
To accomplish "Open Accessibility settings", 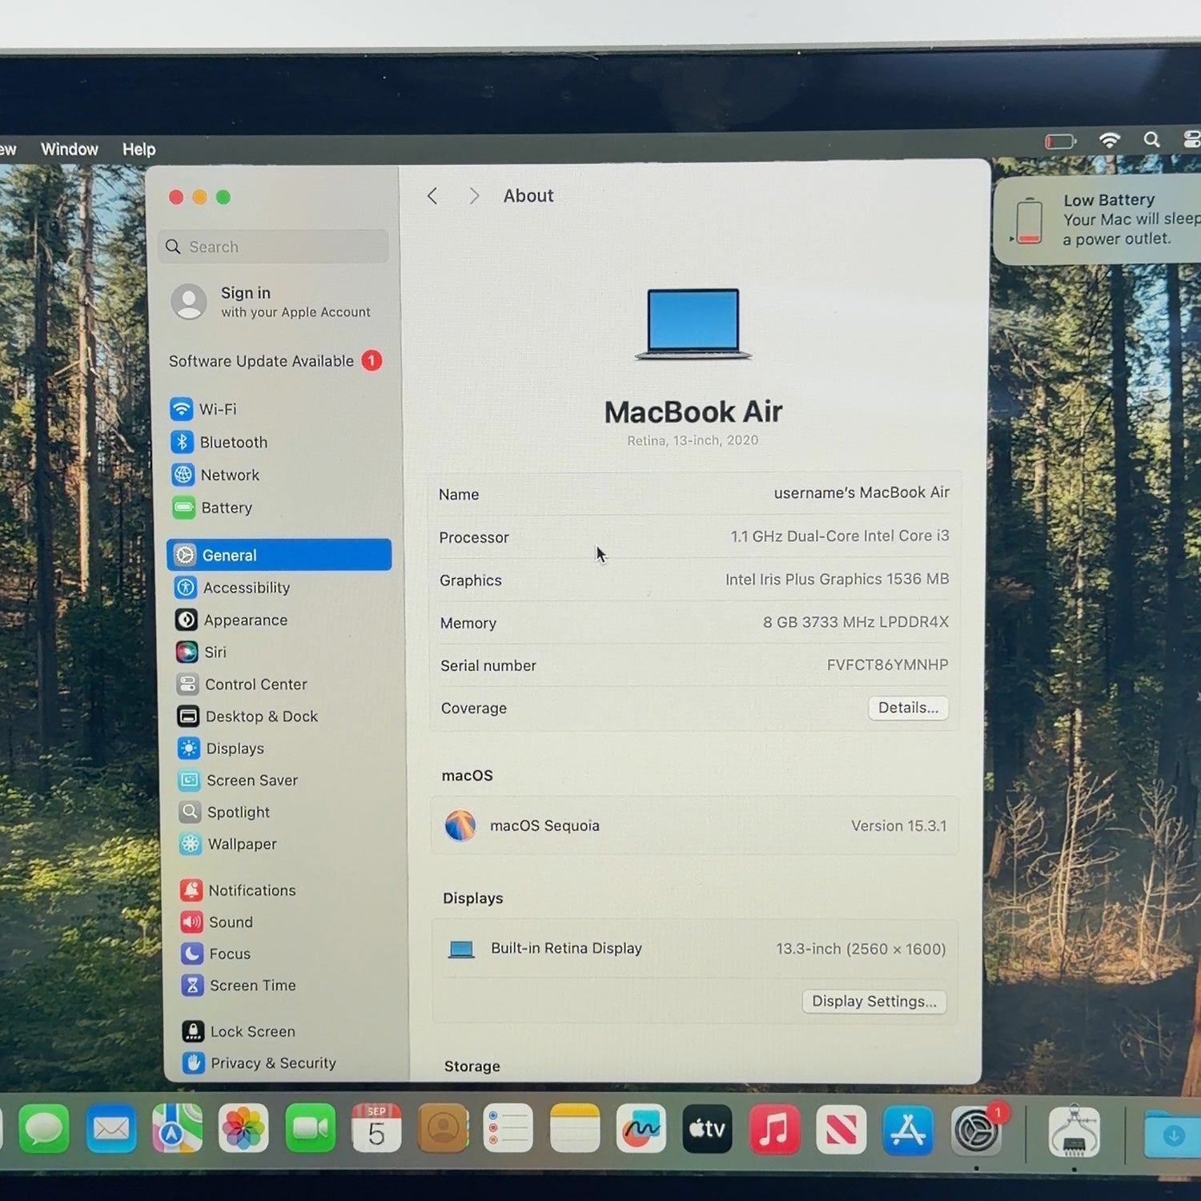I will (x=232, y=588).
